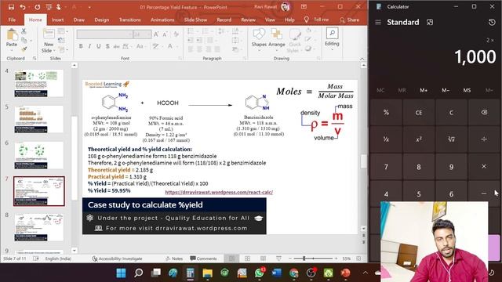Screen dimensions: 502x282
Task: Click the Redo/Repeat circular arrow icon
Action: [x=38, y=7]
